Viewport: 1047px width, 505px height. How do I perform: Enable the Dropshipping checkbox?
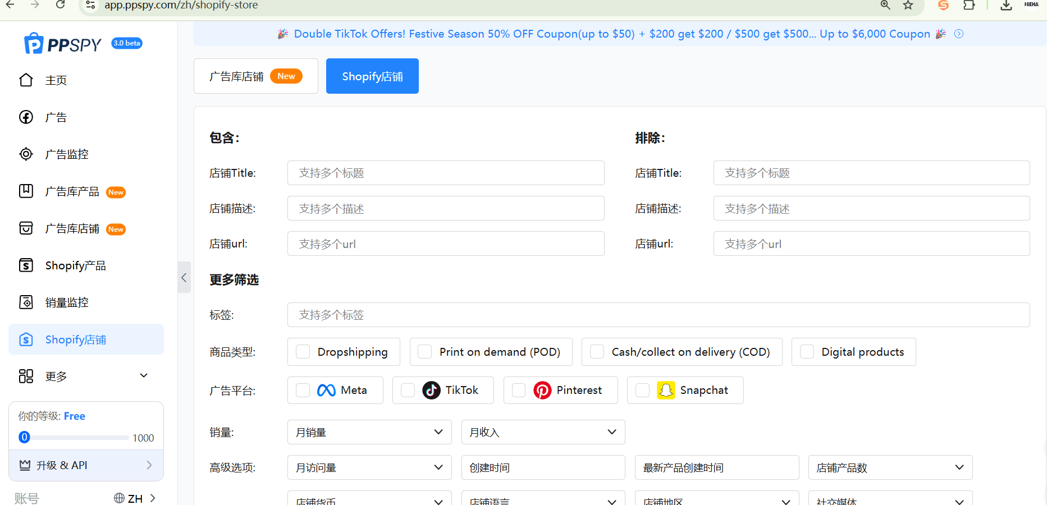pos(303,352)
